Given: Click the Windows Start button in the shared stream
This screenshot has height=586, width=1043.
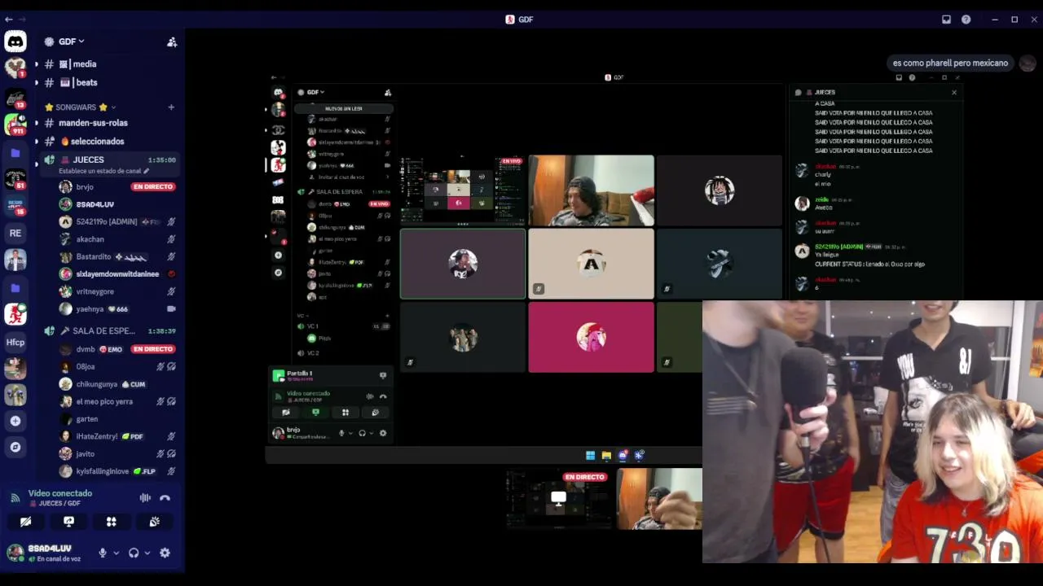Looking at the screenshot, I should tap(590, 455).
